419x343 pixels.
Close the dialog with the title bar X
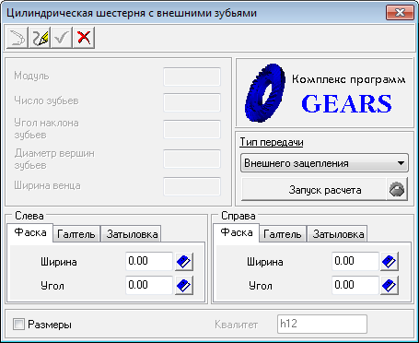(x=400, y=12)
